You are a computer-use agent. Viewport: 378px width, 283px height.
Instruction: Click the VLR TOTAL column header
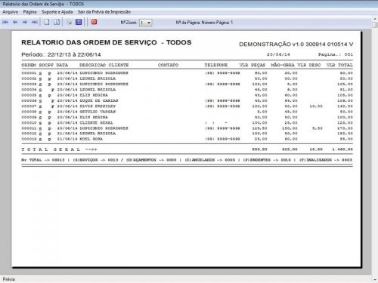point(339,65)
